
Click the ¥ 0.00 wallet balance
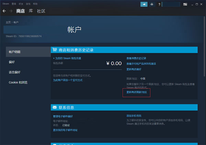click(x=114, y=63)
